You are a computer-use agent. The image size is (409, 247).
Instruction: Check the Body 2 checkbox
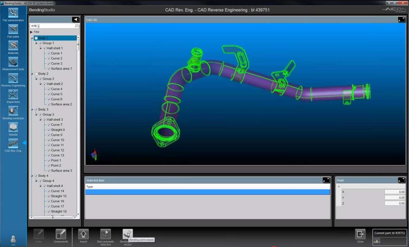[x=36, y=74]
